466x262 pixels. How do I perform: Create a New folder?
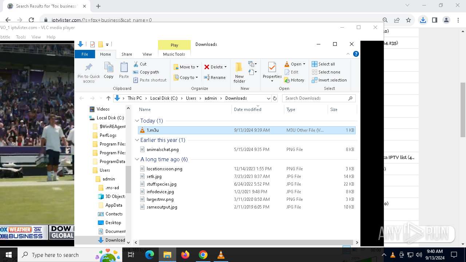pos(239,72)
